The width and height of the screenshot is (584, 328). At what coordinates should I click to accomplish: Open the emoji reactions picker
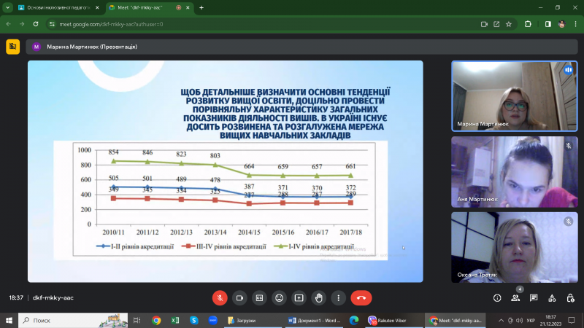279,297
